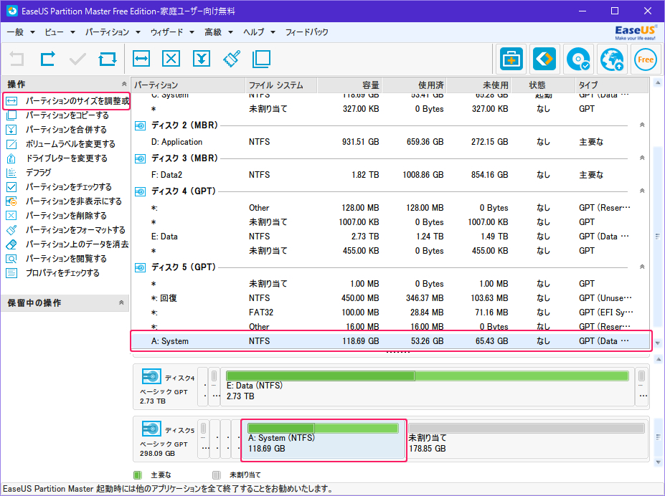
Task: Click the Apply checkmark toolbar icon
Action: click(77, 59)
